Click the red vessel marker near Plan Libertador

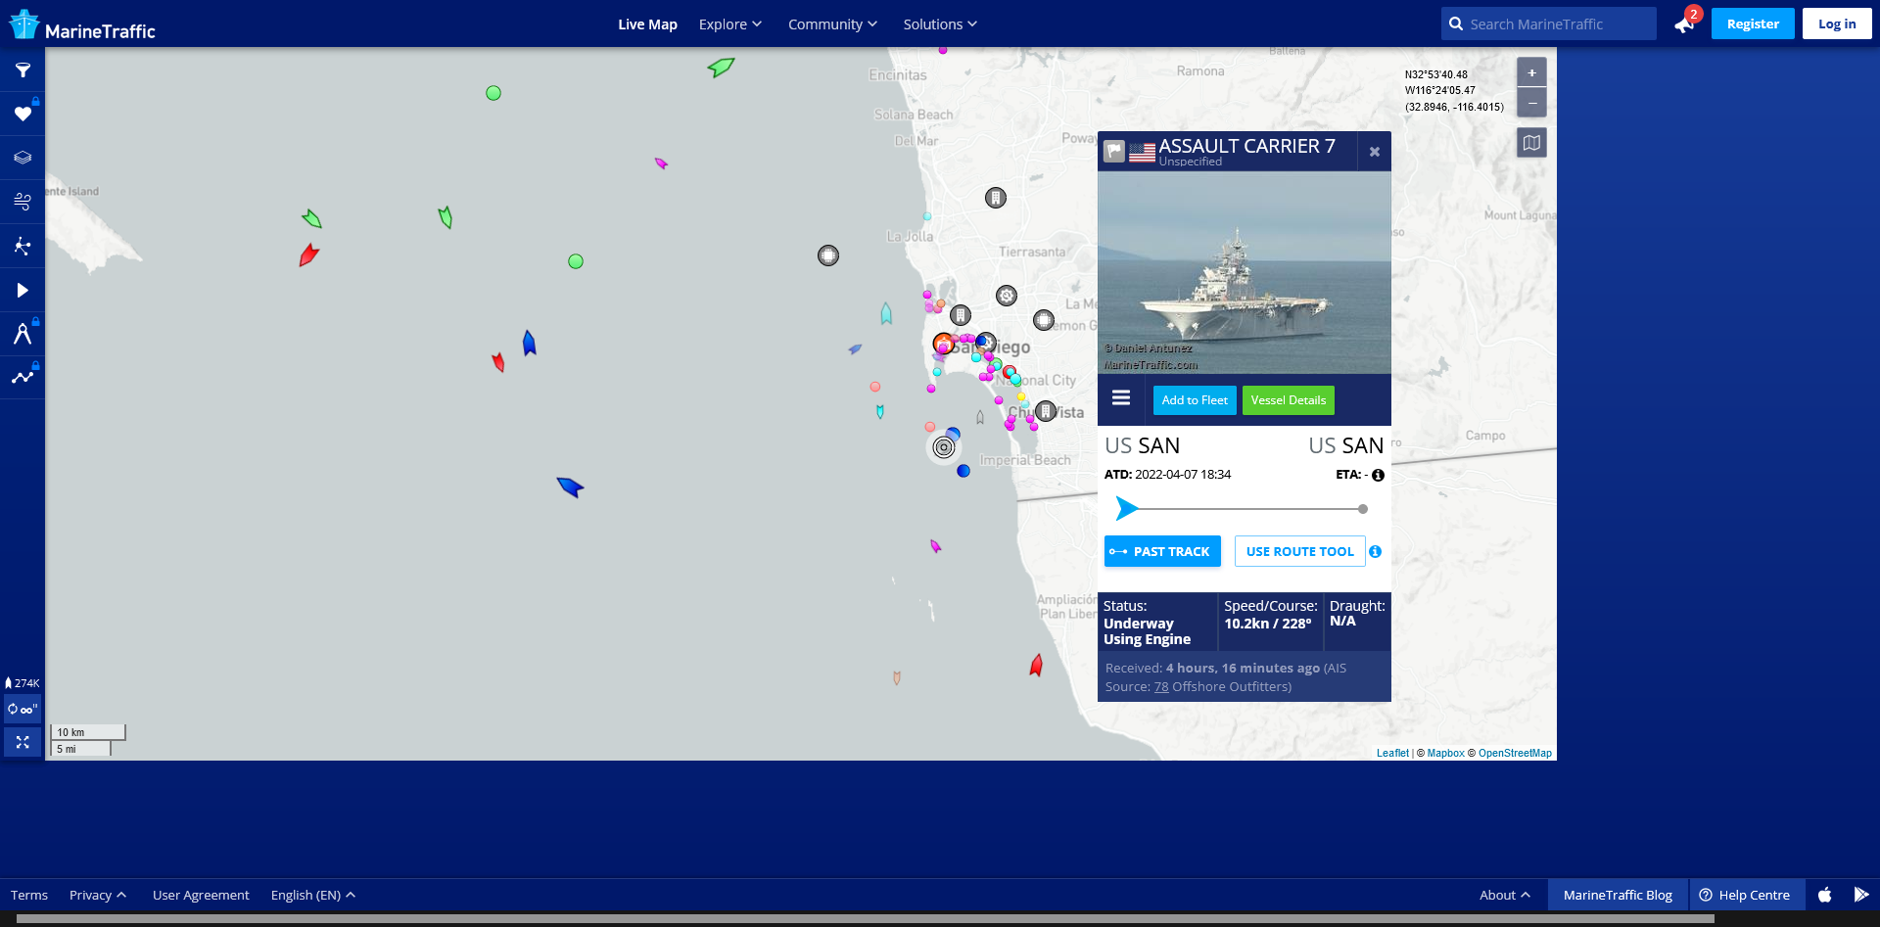coord(1036,666)
